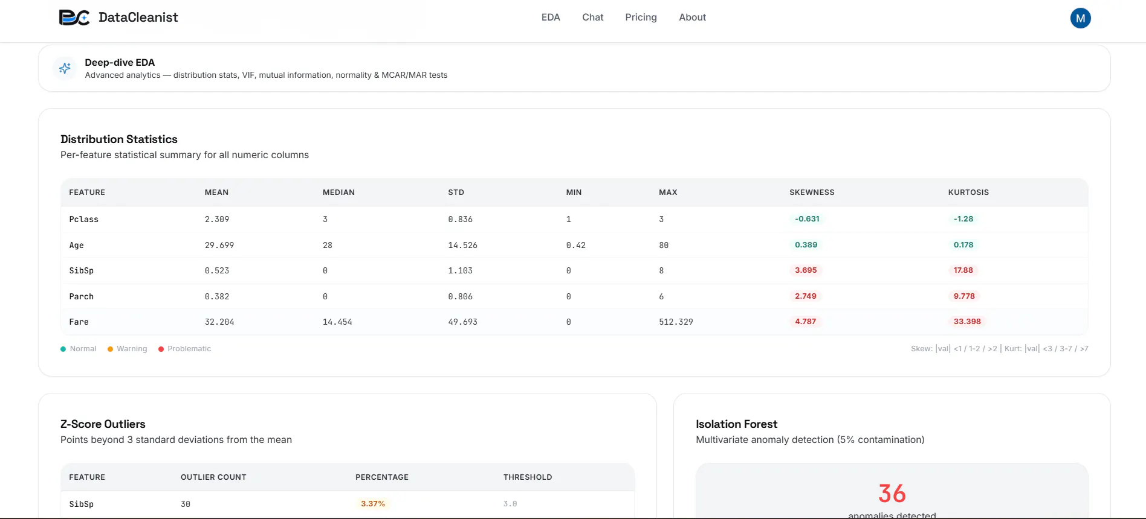Click the MAX column header
Image resolution: width=1146 pixels, height=519 pixels.
click(x=668, y=193)
